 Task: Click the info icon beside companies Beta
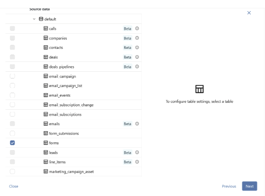tap(137, 38)
